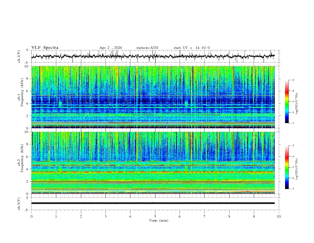
Task: Click inside the ch.2 spectrogram panel
Action: [153, 163]
